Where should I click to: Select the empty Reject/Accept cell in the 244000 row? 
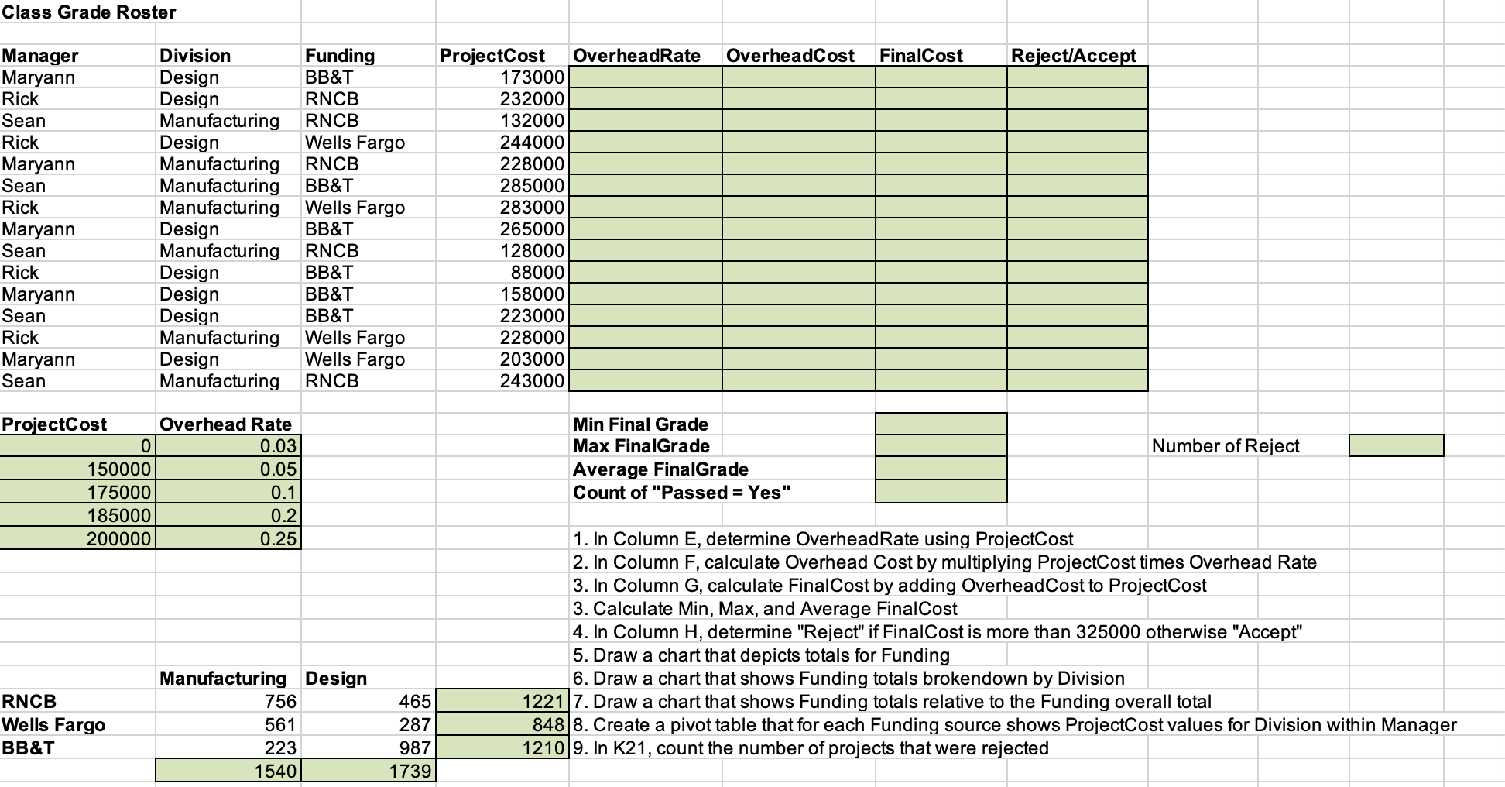(x=1078, y=143)
